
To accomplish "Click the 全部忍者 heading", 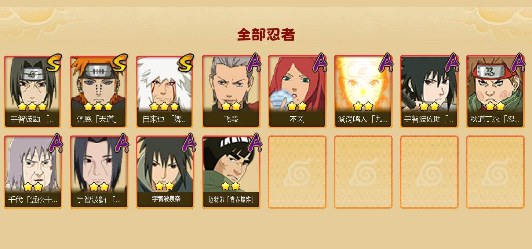I will (266, 34).
